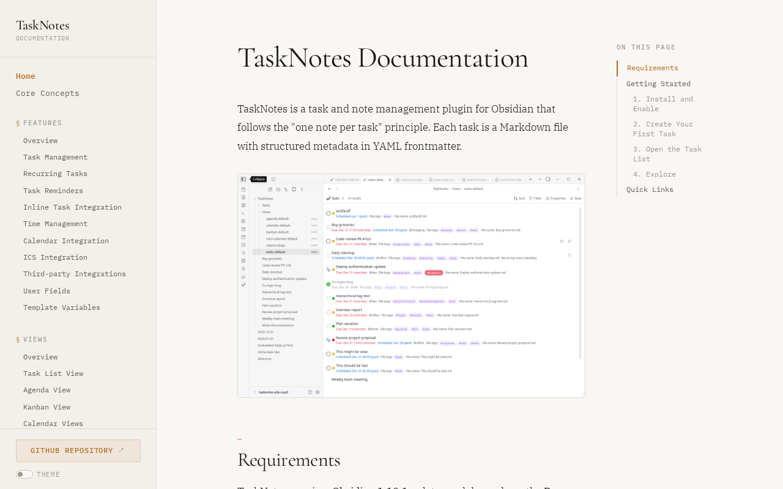The height and width of the screenshot is (489, 783).
Task: Navigate to Recurring Tasks
Action: pyautogui.click(x=55, y=174)
